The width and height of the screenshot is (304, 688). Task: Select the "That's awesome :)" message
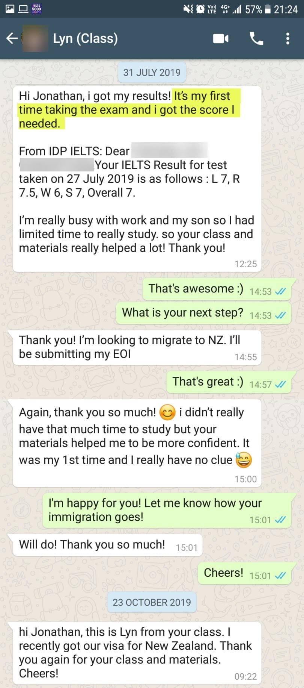tap(217, 289)
